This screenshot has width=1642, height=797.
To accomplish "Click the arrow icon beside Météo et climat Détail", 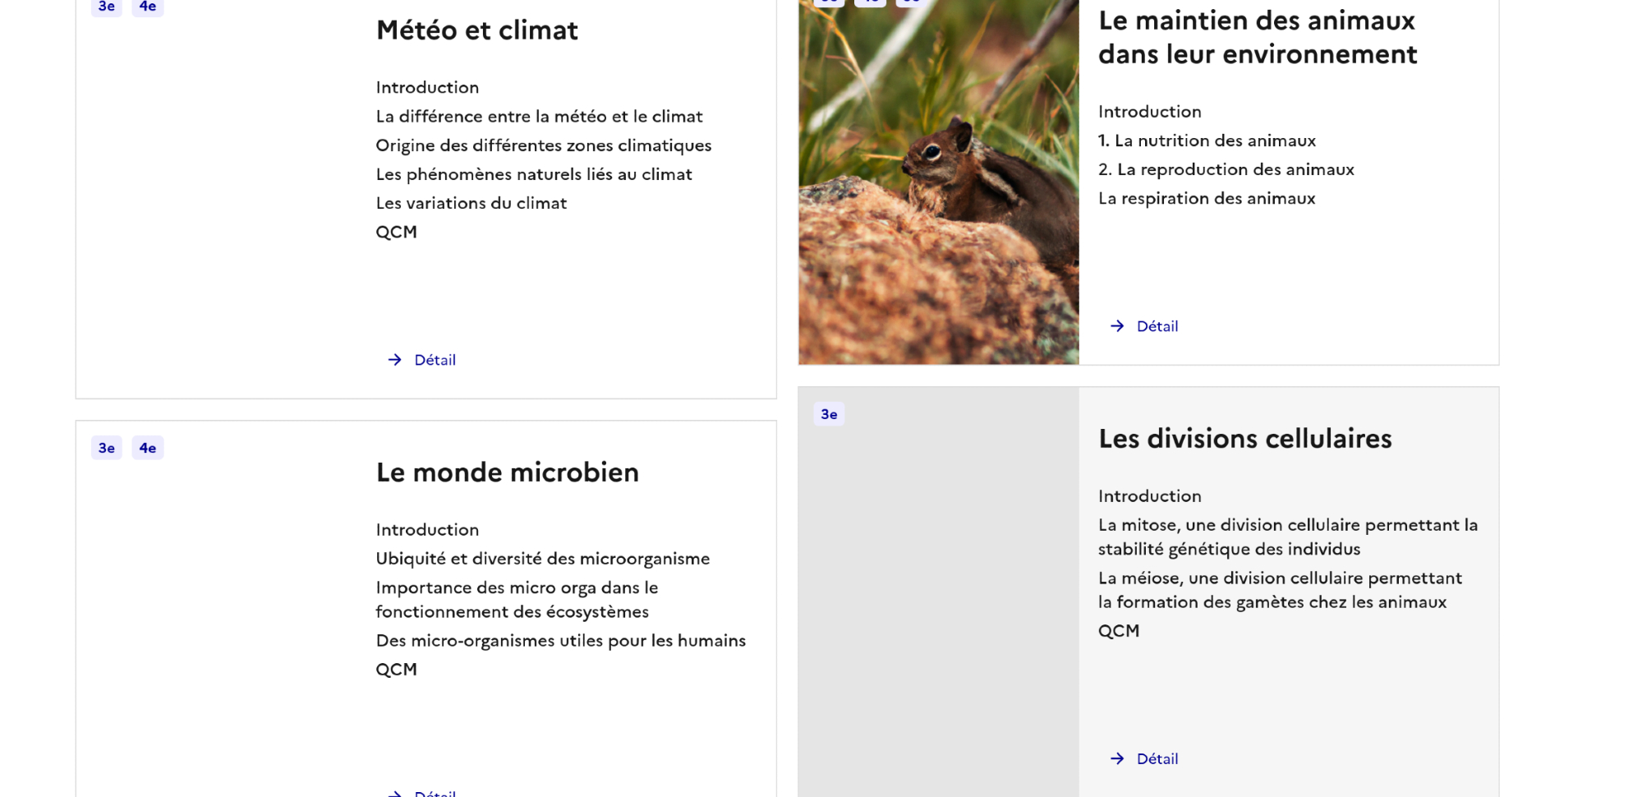I will [x=395, y=360].
